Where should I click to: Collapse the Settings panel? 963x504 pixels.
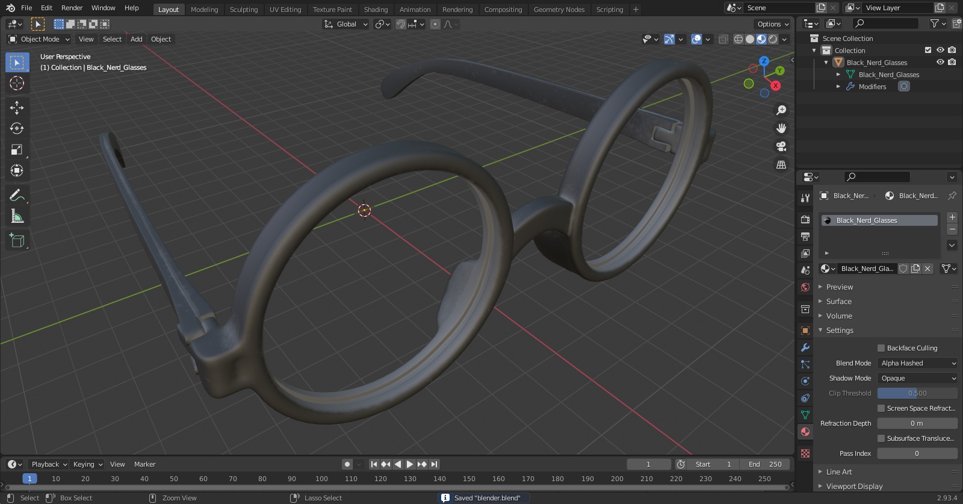[840, 331]
